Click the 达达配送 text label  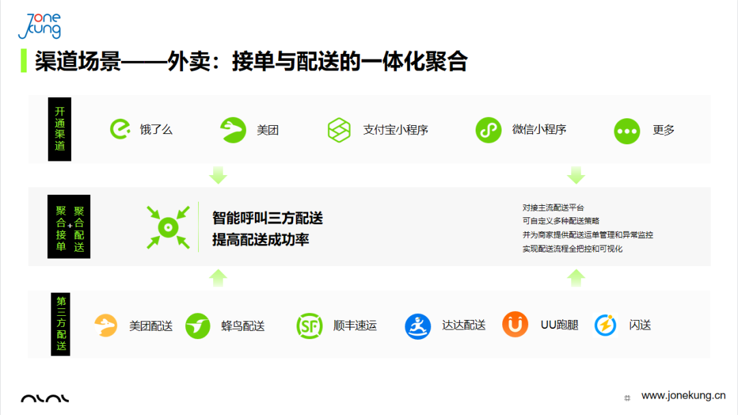tap(463, 325)
